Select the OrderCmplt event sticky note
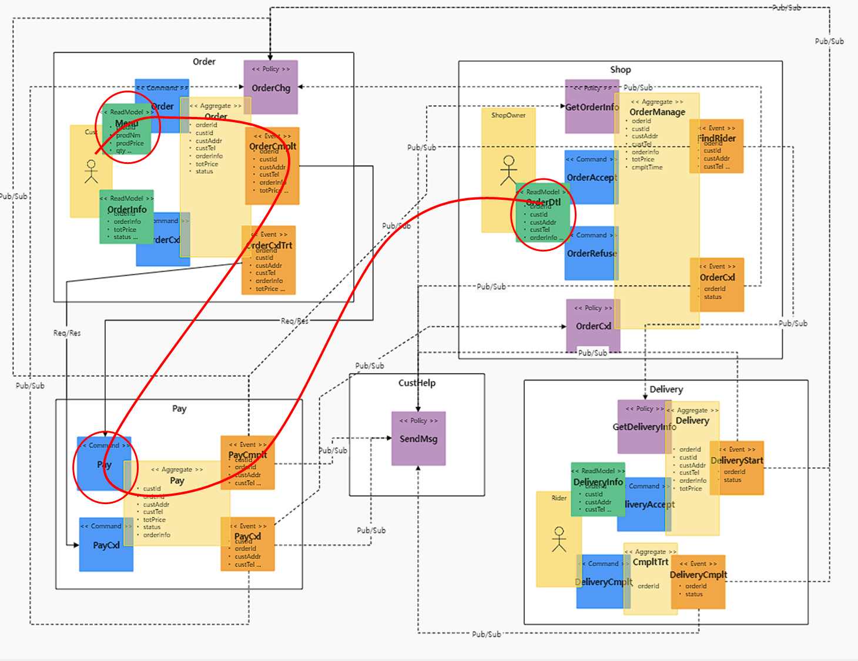 273,166
